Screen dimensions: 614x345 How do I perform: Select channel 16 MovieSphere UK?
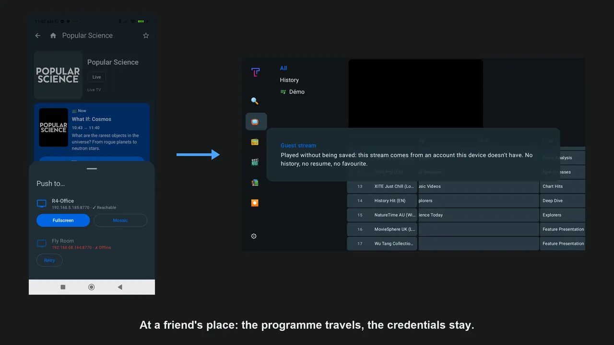coord(382,230)
